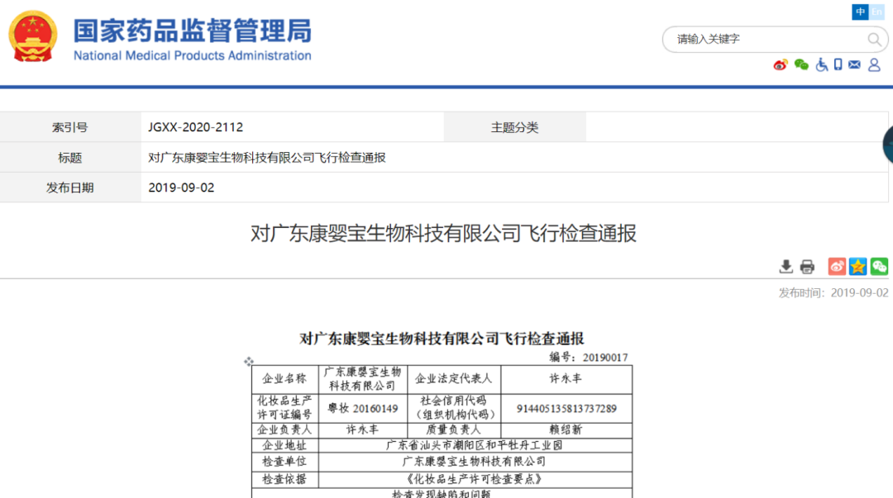
Task: Share article via green WeChat button
Action: tap(879, 266)
